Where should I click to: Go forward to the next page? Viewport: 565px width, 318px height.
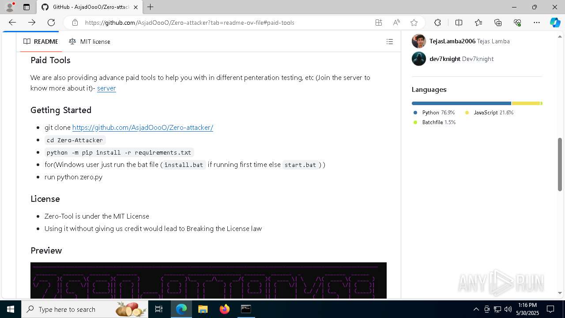pyautogui.click(x=32, y=23)
